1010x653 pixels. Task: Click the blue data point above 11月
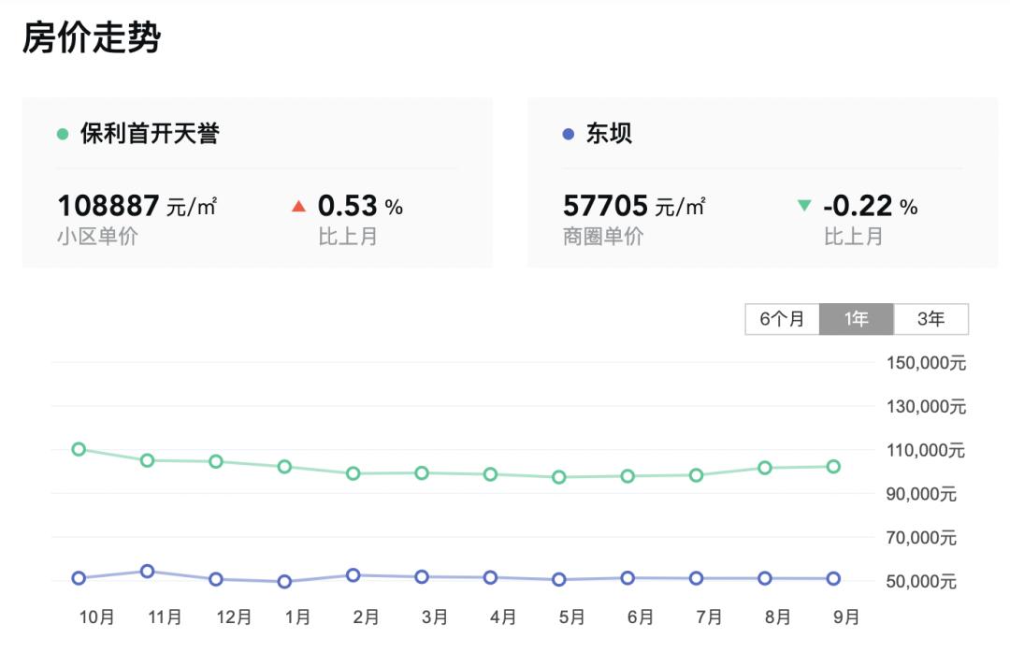[146, 571]
